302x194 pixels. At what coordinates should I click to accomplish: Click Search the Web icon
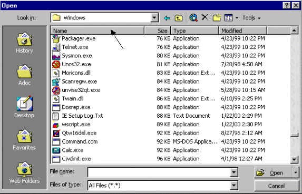(193, 18)
